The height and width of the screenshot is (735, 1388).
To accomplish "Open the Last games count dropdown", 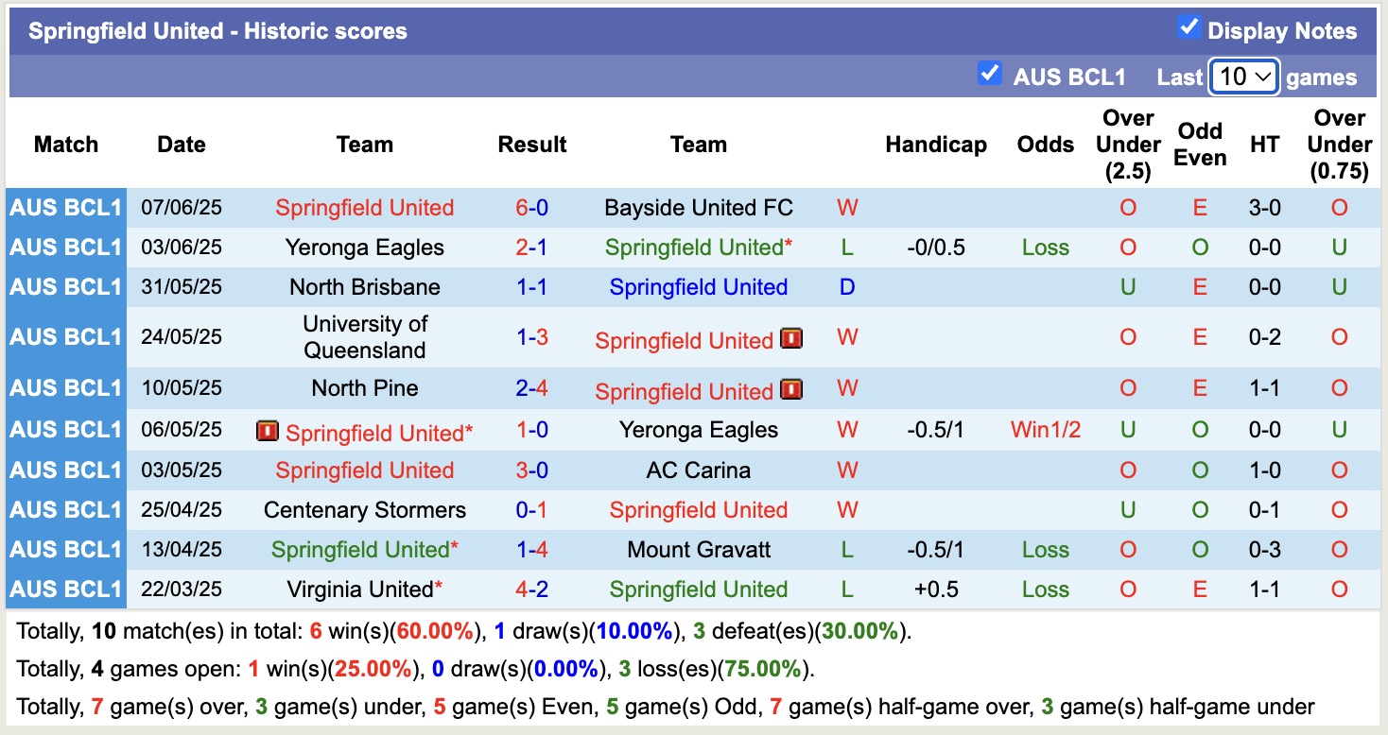I will click(1243, 77).
